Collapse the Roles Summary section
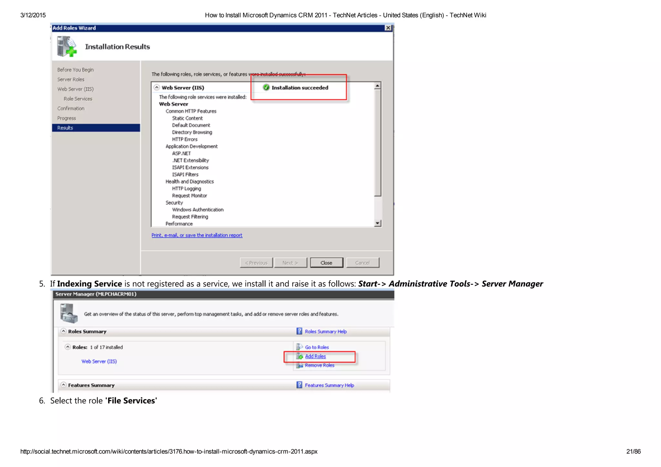Viewport: 661px width, 467px height. (64, 331)
